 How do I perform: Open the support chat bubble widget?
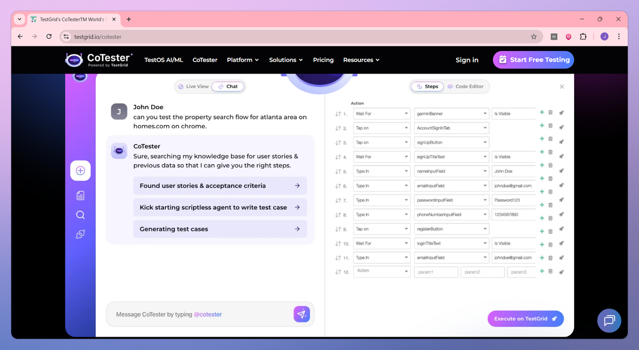[x=610, y=321]
